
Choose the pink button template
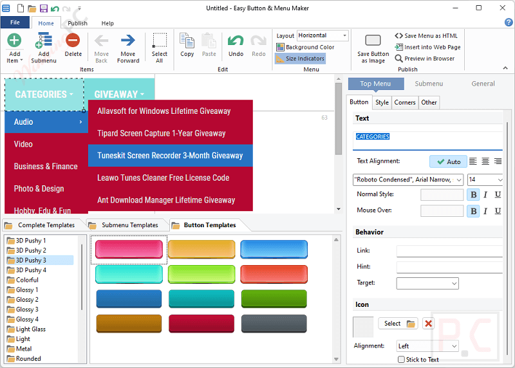point(129,249)
